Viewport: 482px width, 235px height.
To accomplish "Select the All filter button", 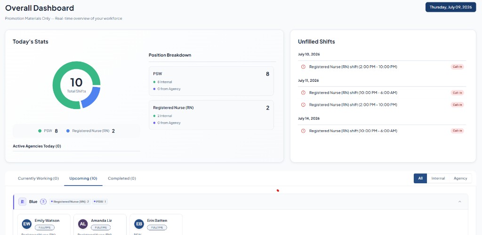I will tap(420, 178).
